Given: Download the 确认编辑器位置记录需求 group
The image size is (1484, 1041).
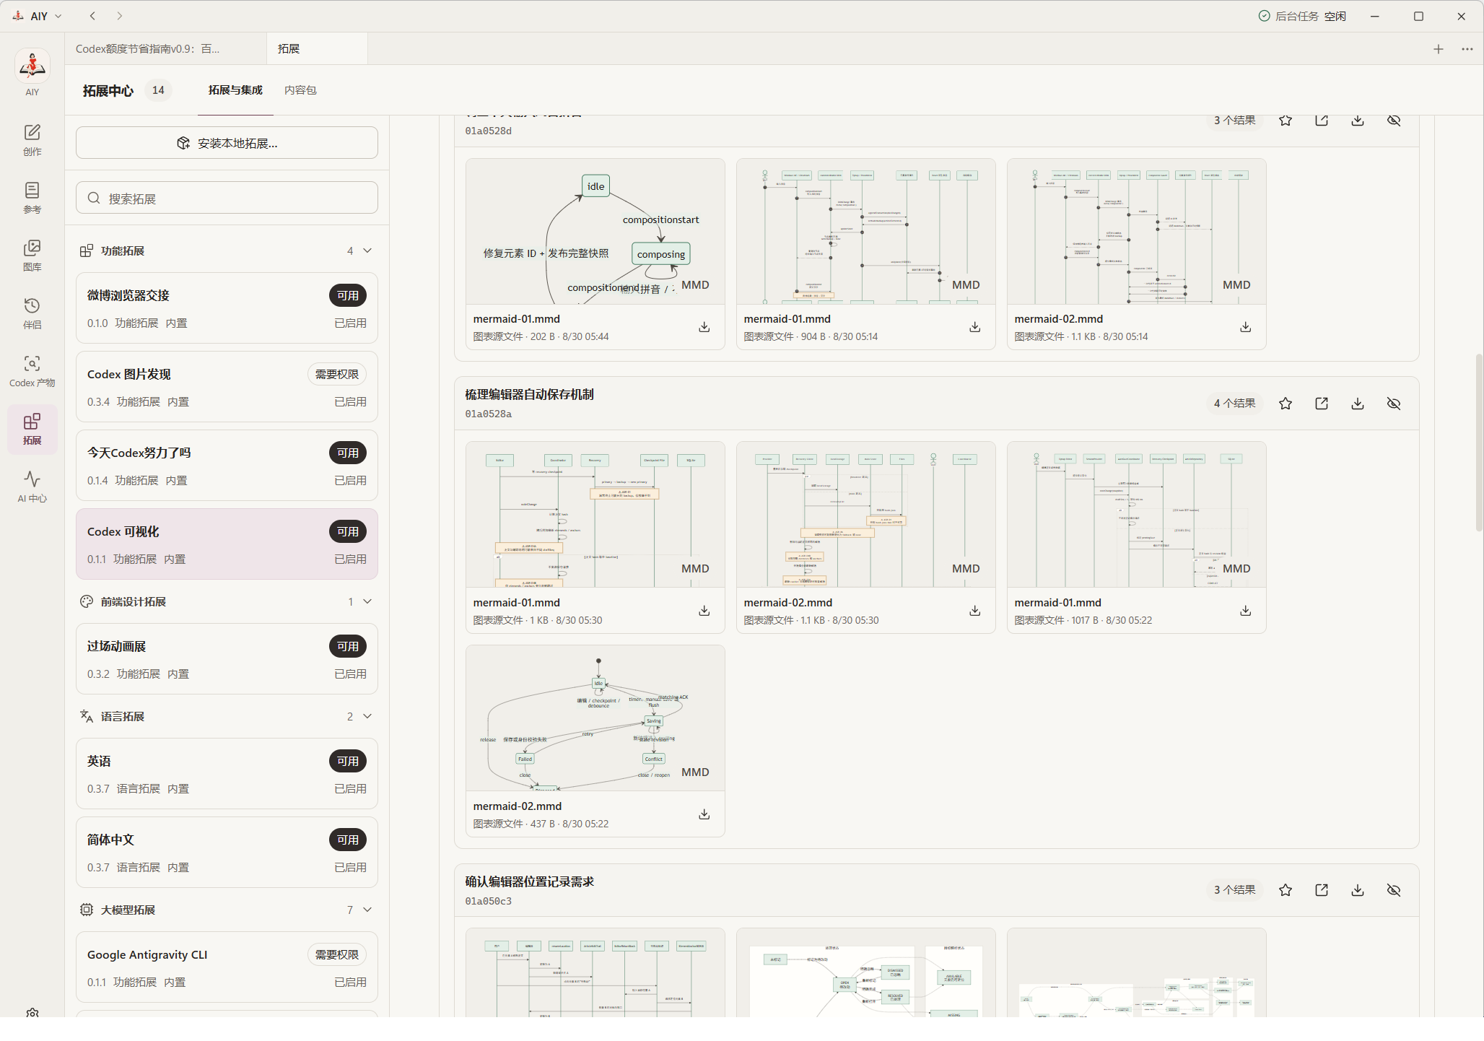Looking at the screenshot, I should 1358,890.
